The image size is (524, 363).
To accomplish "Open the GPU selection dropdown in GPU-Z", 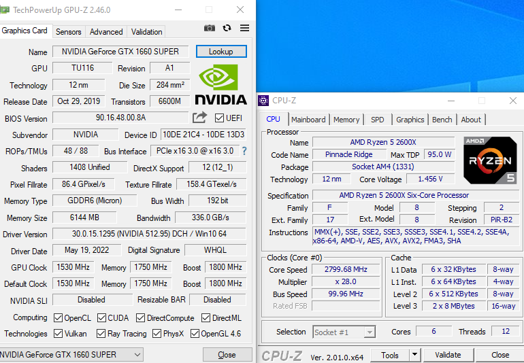I will pyautogui.click(x=71, y=355).
